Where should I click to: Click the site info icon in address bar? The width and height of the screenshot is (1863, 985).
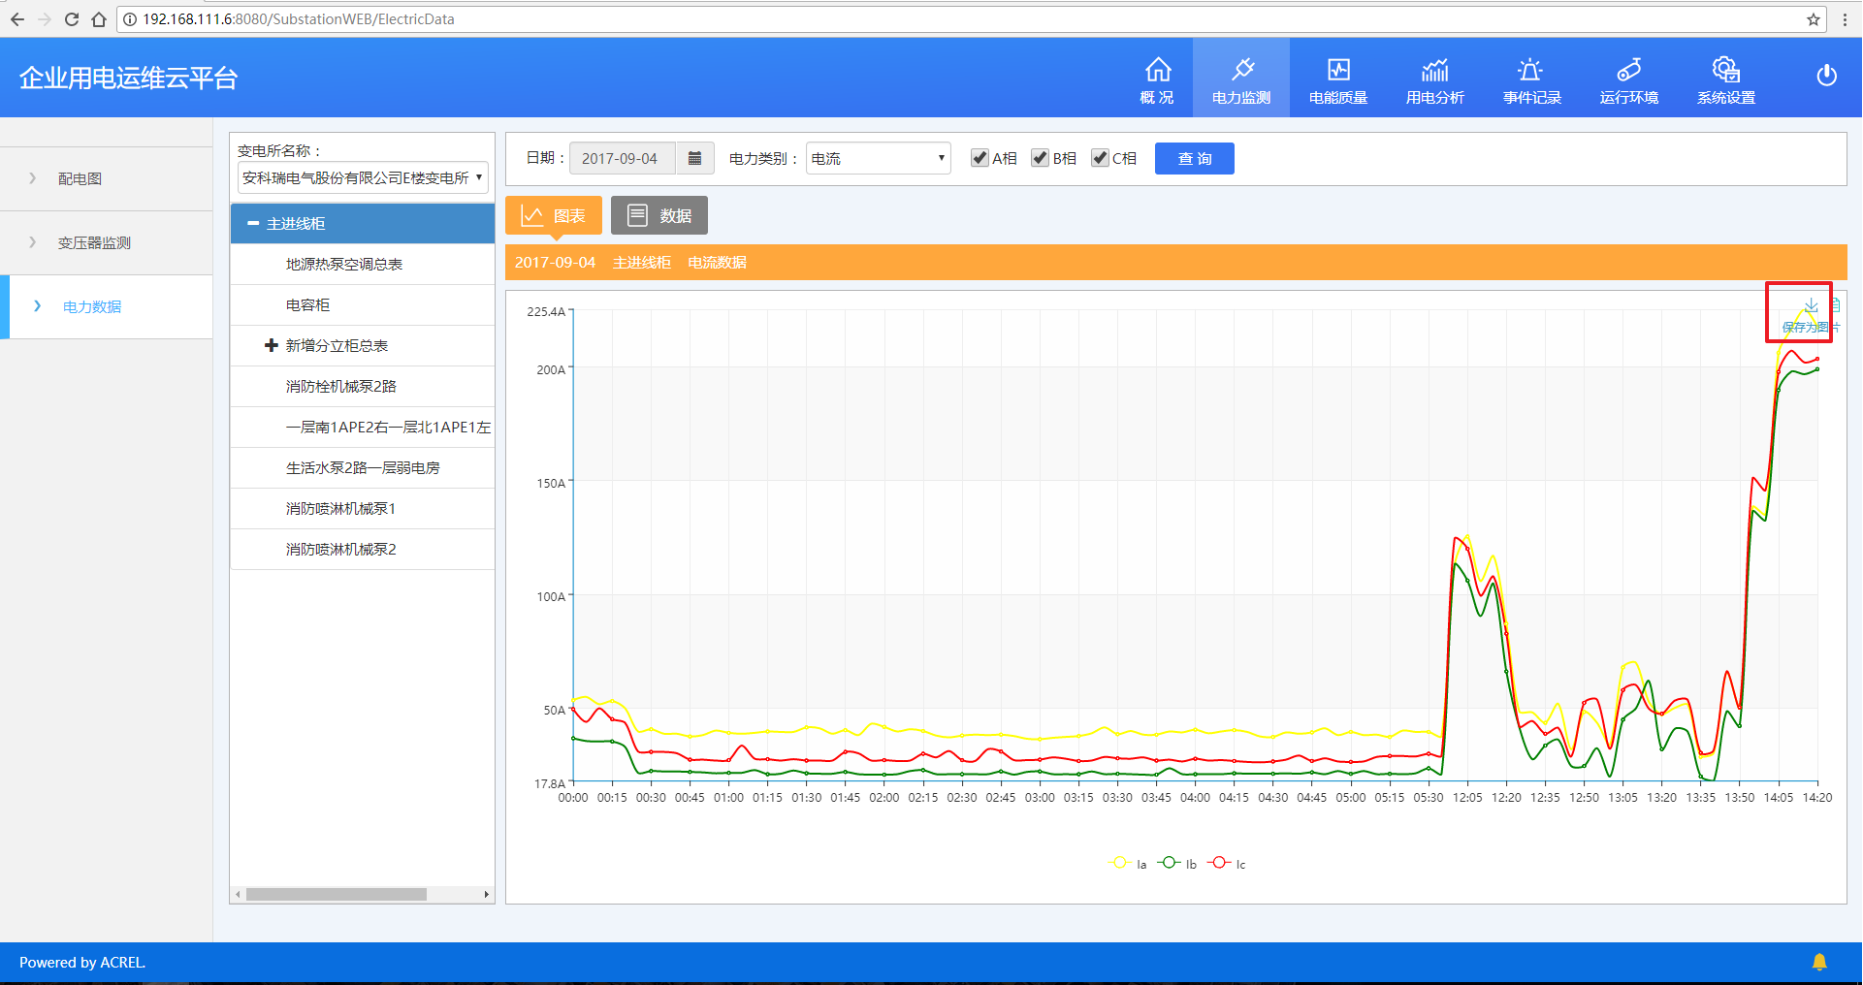point(130,19)
